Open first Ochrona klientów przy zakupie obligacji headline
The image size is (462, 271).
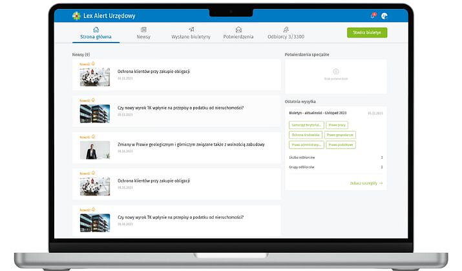coord(154,72)
